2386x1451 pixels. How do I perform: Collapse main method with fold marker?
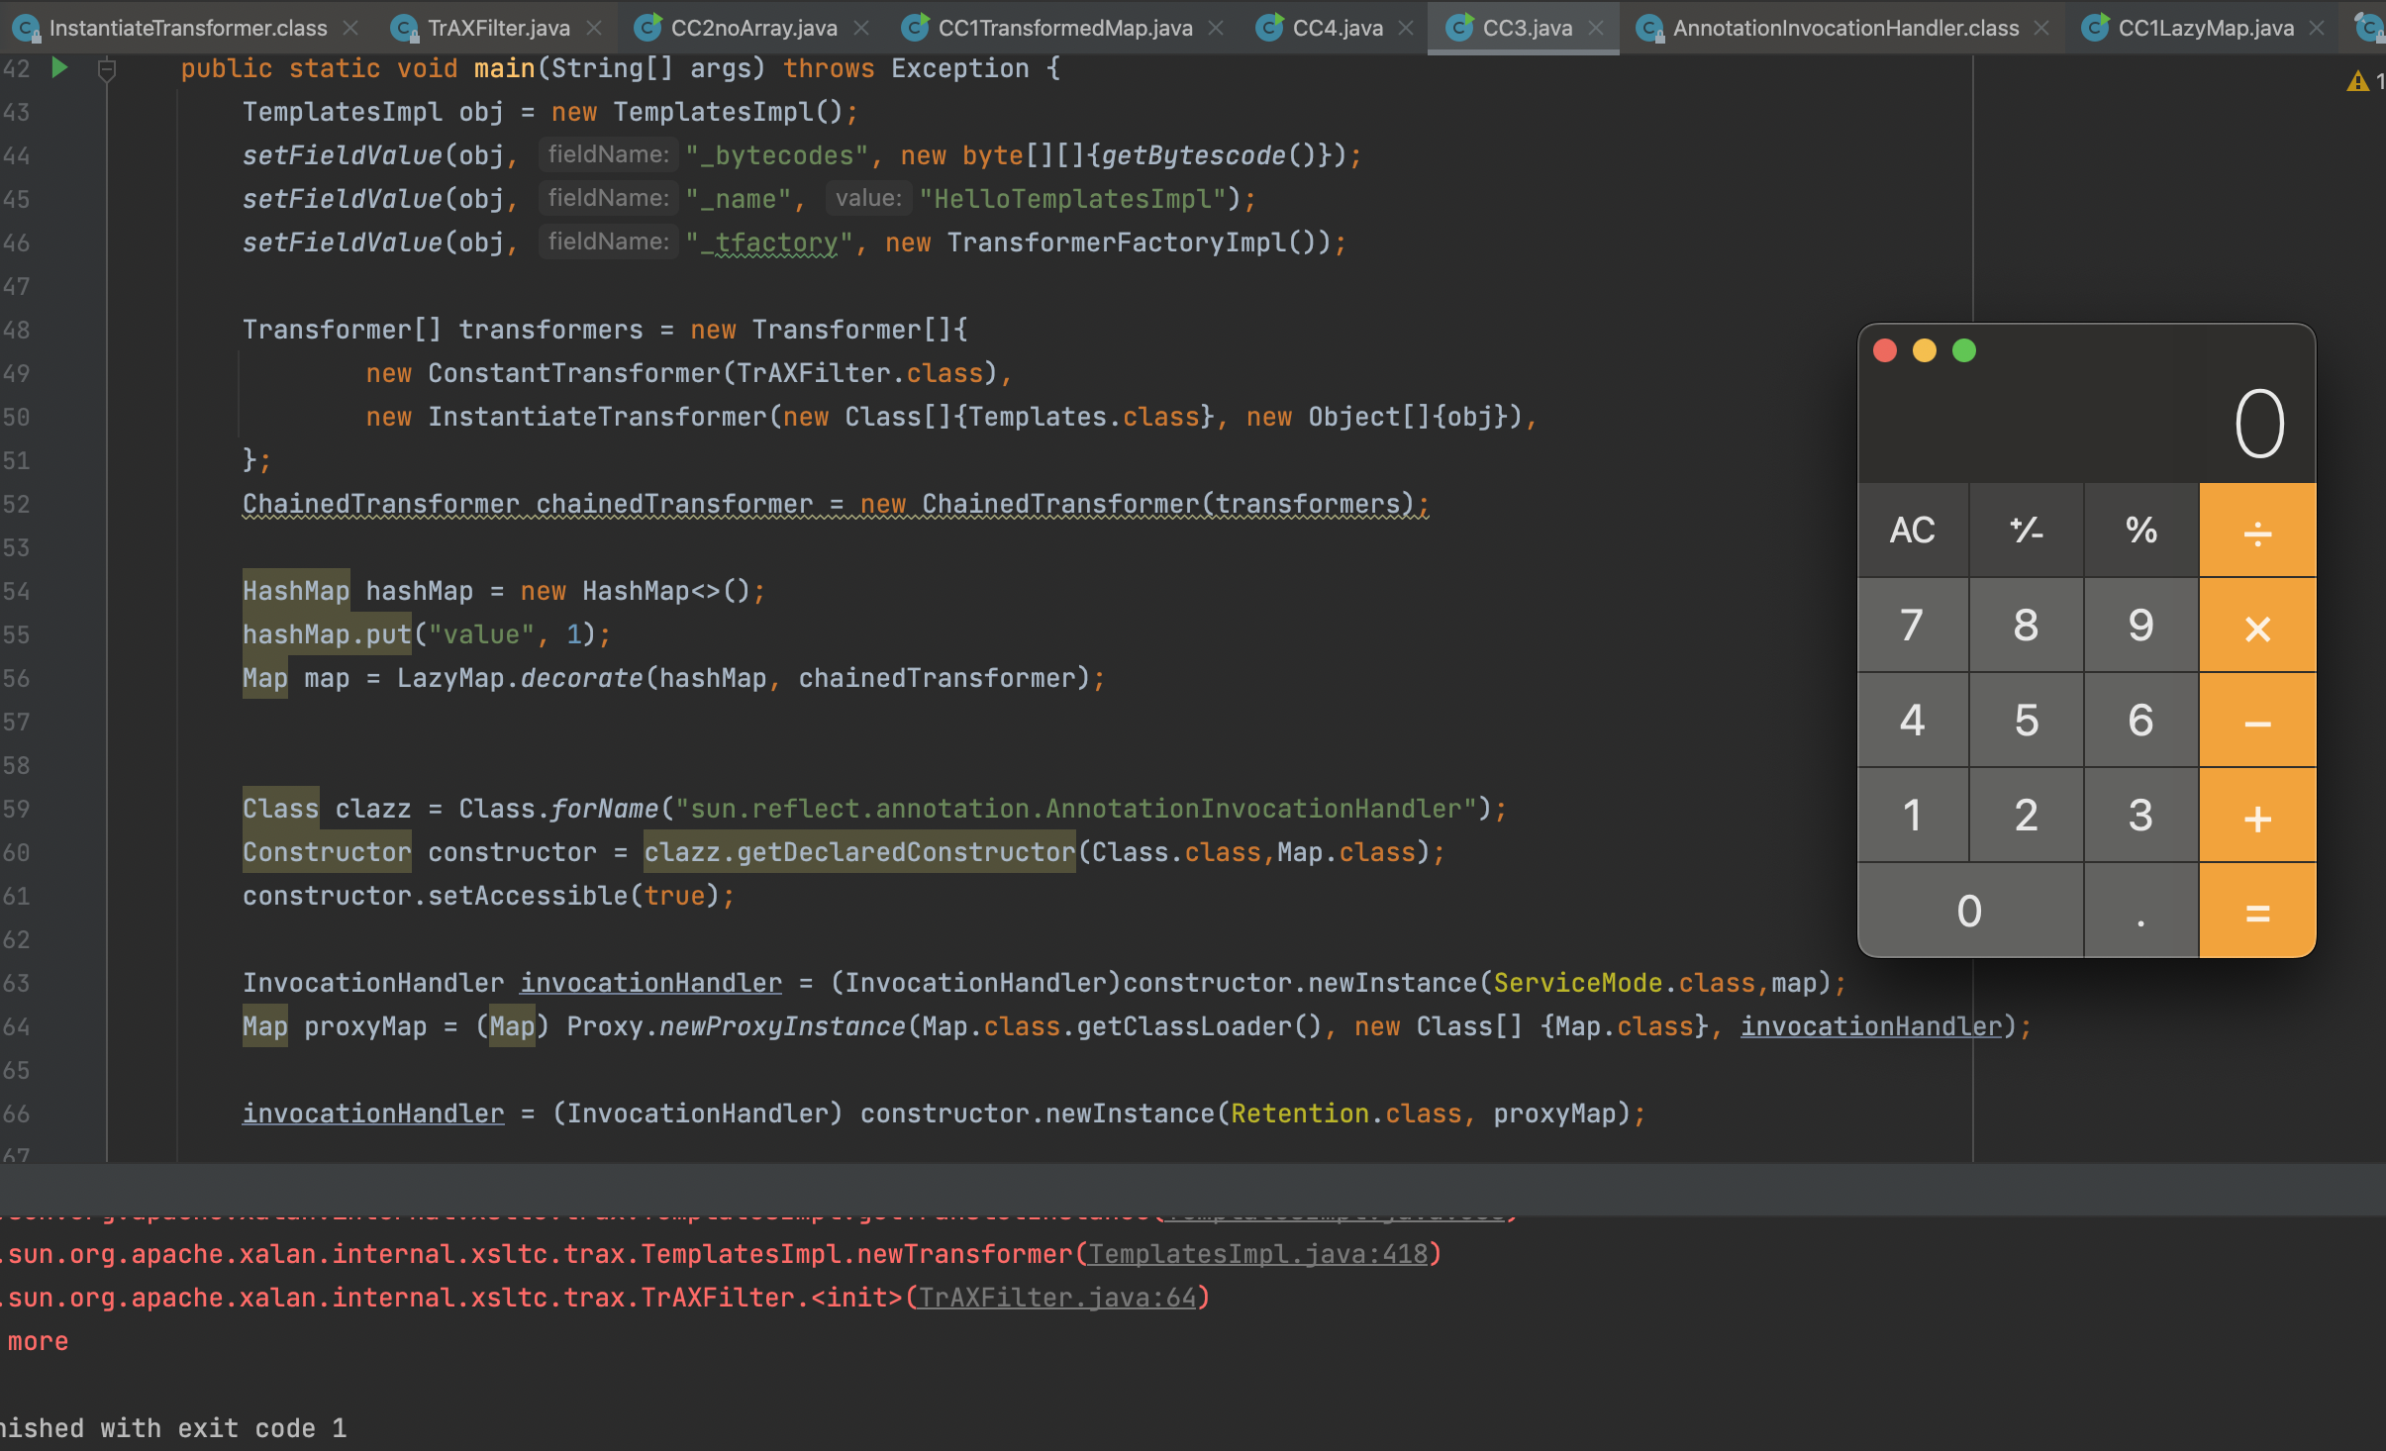107,69
